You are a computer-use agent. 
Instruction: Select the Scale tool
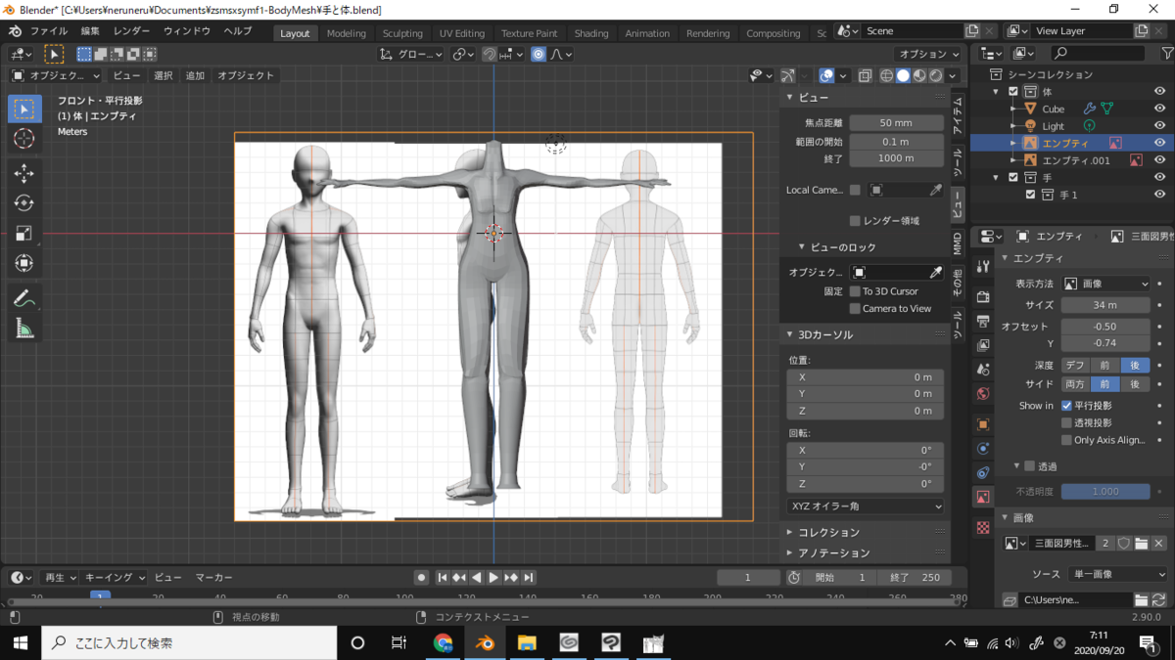pyautogui.click(x=24, y=234)
